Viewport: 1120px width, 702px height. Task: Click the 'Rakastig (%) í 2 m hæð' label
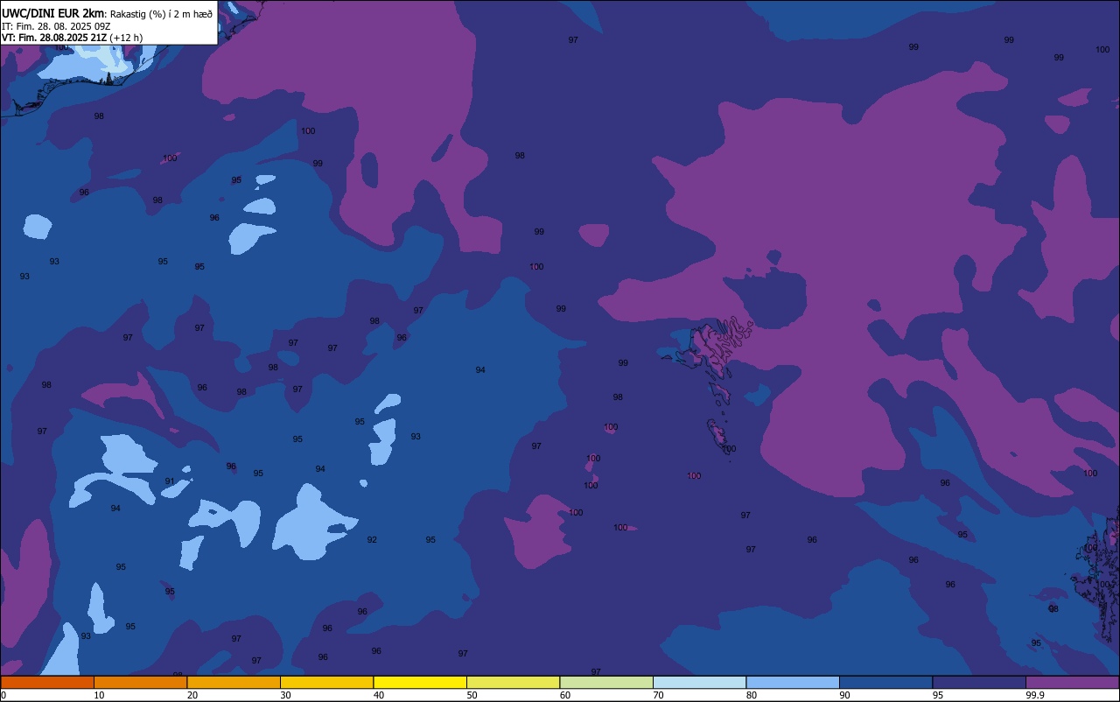tap(161, 13)
